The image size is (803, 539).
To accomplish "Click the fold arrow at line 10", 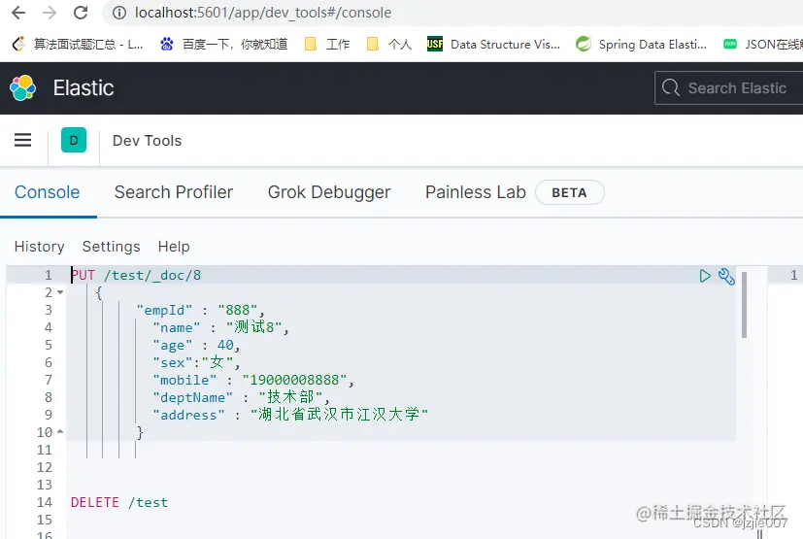I will click(60, 432).
